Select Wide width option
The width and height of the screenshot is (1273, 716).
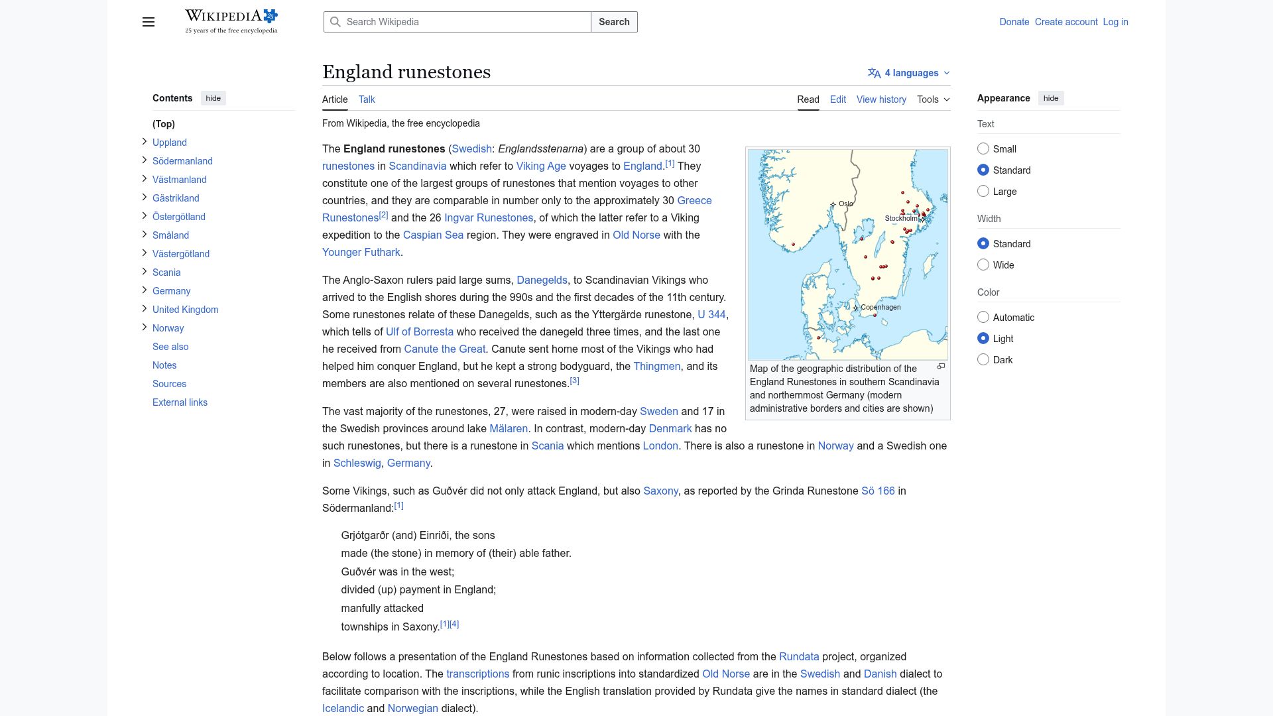point(983,265)
